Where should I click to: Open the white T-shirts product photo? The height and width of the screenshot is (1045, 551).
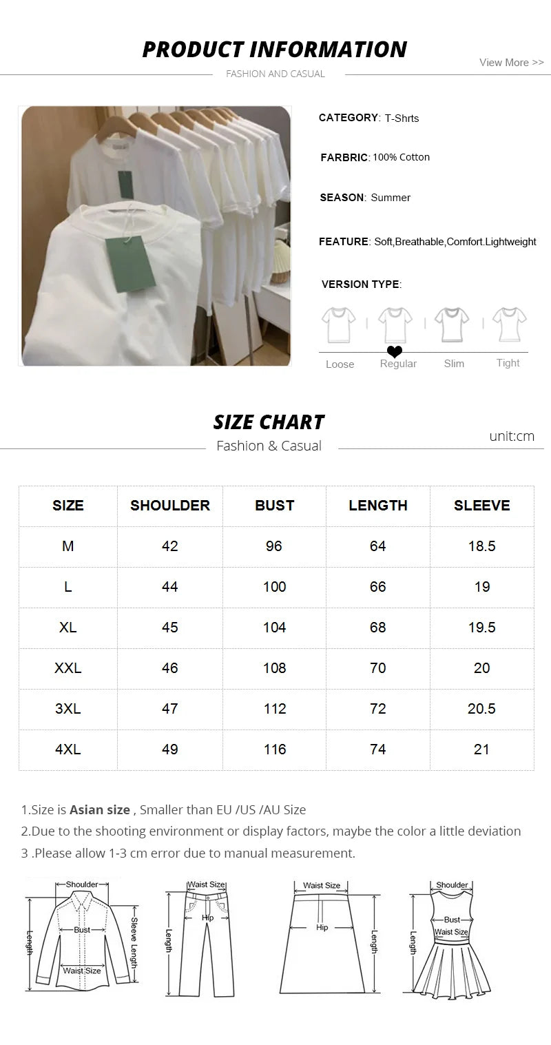(155, 236)
